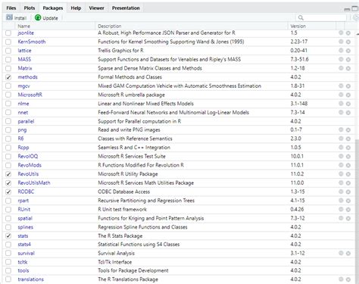Browse rpart online via globe icon
Image resolution: width=359 pixels, height=284 pixels.
pyautogui.click(x=341, y=201)
